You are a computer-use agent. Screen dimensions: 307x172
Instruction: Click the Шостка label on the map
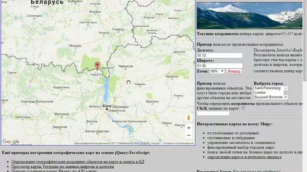[179, 52]
